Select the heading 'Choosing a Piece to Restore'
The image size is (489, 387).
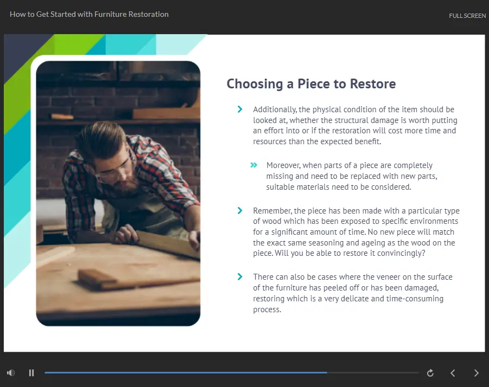[x=311, y=84]
